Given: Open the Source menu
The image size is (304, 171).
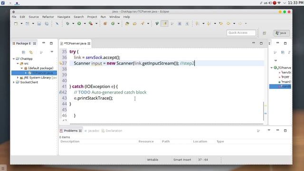Looking at the screenshot, I should pos(34,17).
